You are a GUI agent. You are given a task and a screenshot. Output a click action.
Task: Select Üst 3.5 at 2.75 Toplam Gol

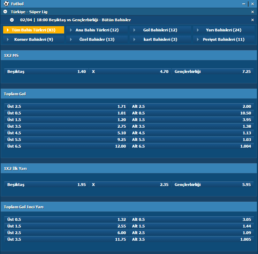point(66,126)
